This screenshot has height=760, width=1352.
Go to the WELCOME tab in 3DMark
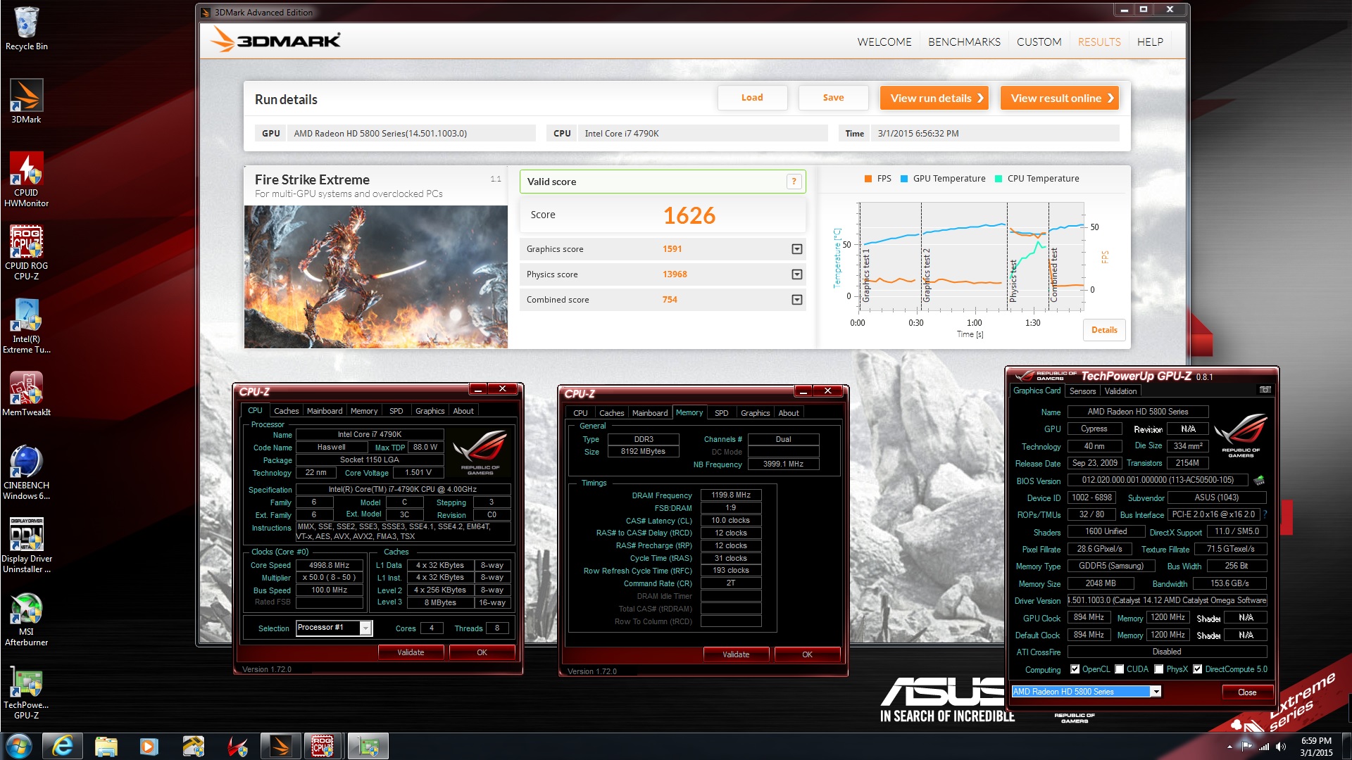pos(884,42)
